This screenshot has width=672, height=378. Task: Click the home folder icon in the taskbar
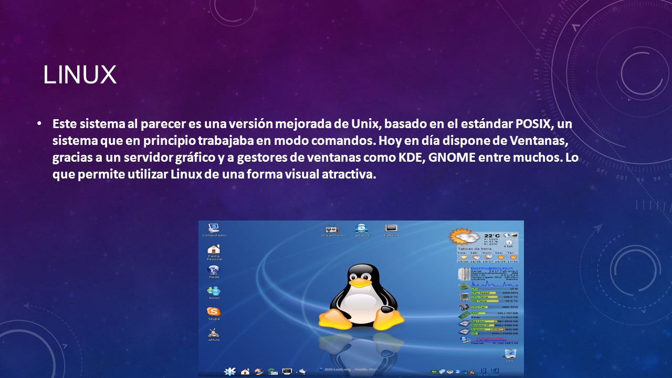pos(245,372)
